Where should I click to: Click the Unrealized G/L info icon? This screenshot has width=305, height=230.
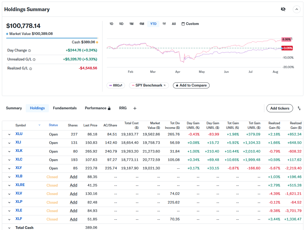[34, 59]
